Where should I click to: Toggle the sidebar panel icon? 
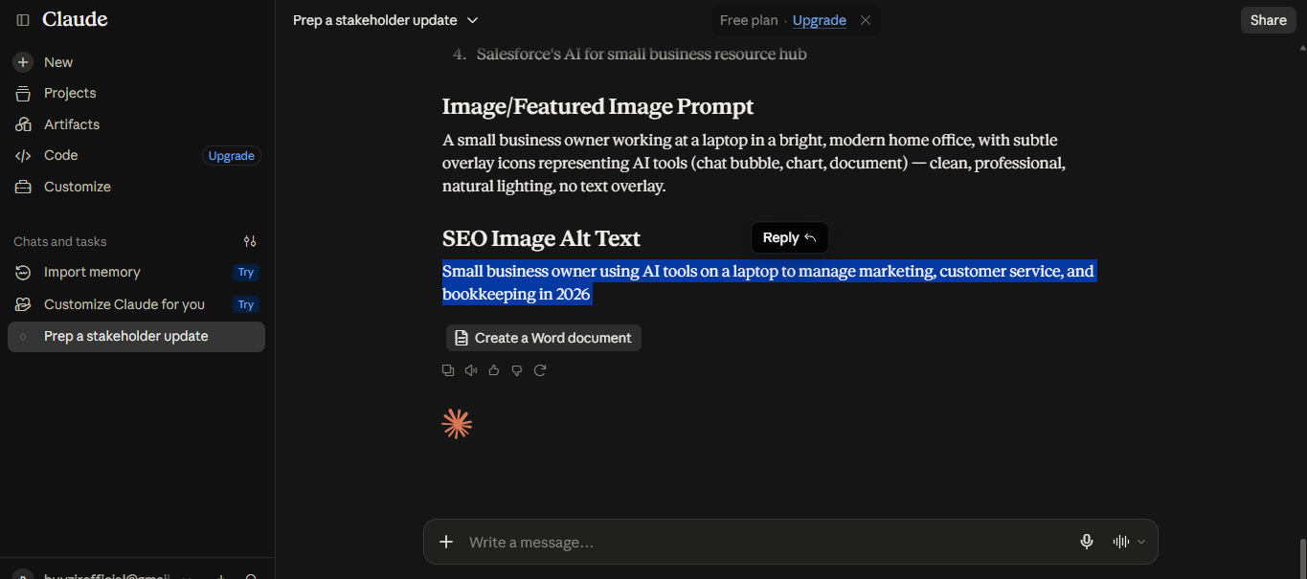[23, 20]
